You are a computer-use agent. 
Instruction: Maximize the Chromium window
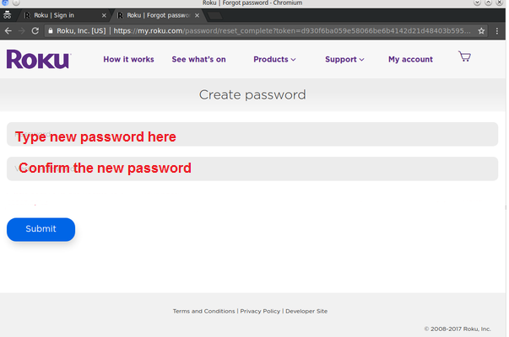tap(488, 3)
